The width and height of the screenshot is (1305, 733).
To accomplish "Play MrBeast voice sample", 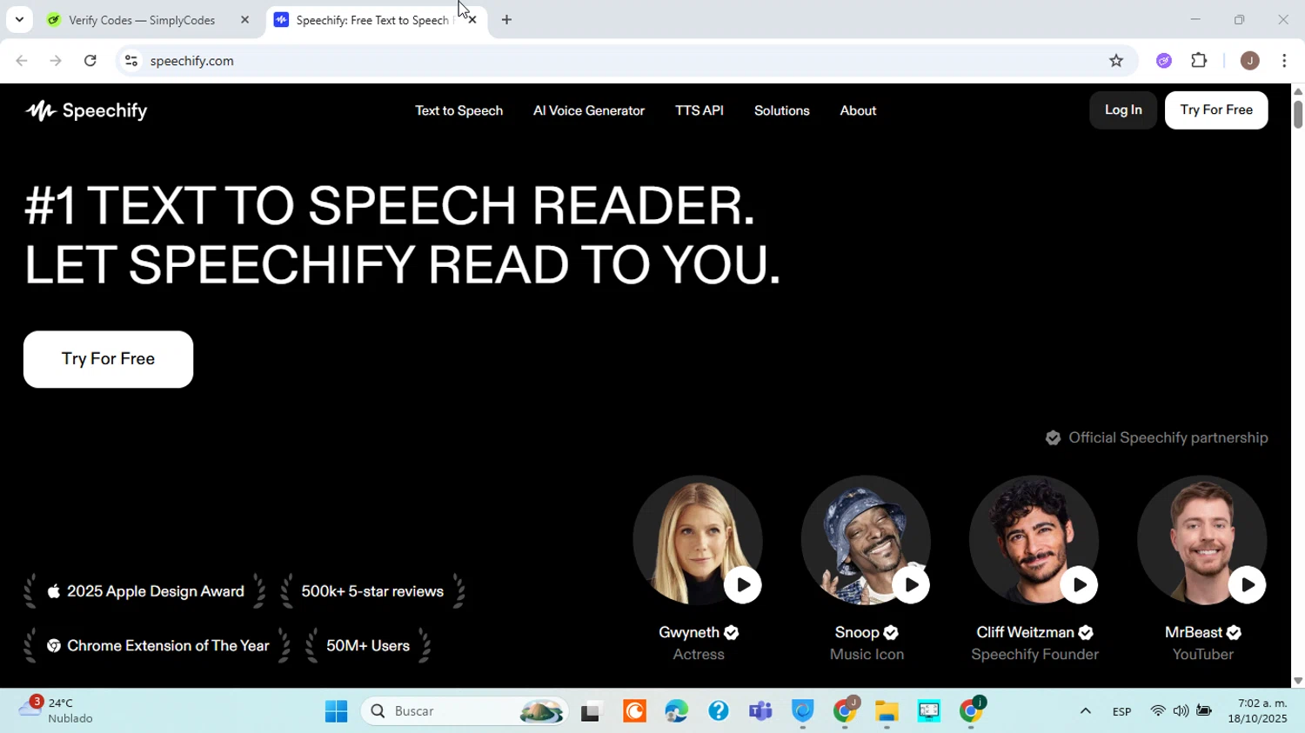I will click(x=1247, y=585).
